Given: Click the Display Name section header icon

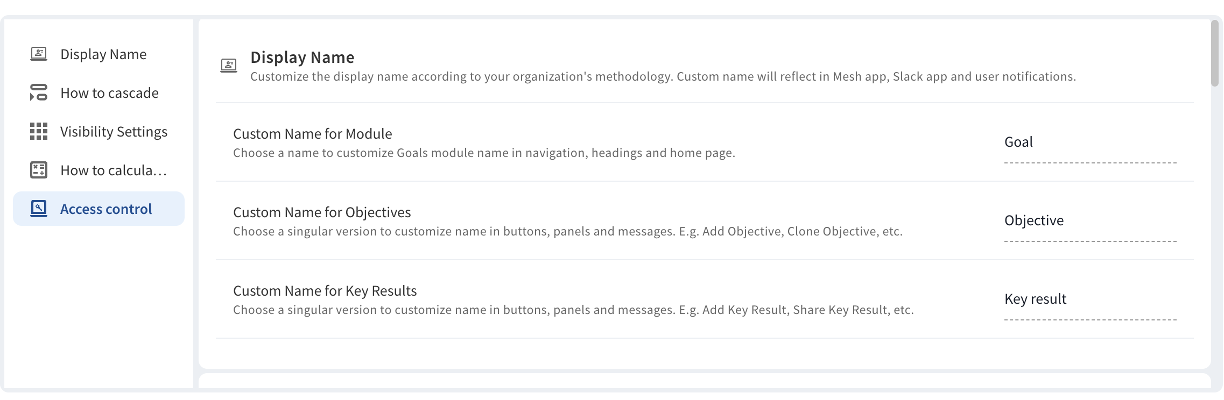Looking at the screenshot, I should click(229, 66).
